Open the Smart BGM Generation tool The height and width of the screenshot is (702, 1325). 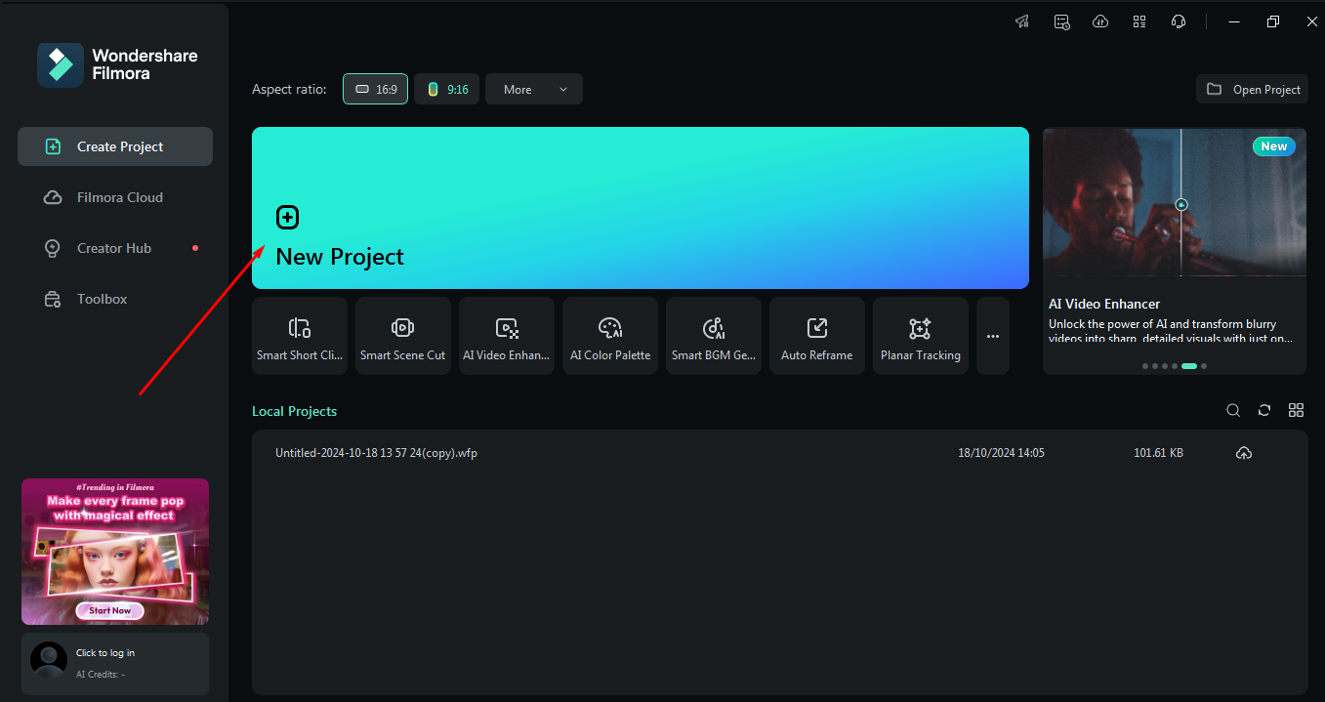coord(714,336)
